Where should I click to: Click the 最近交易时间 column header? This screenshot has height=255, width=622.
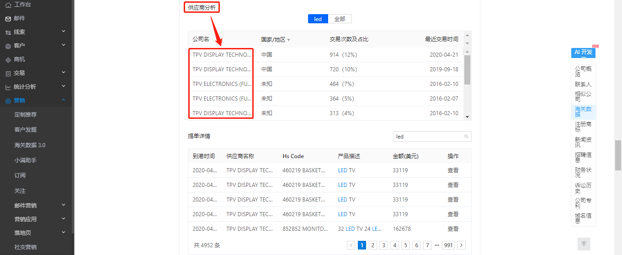click(x=441, y=39)
